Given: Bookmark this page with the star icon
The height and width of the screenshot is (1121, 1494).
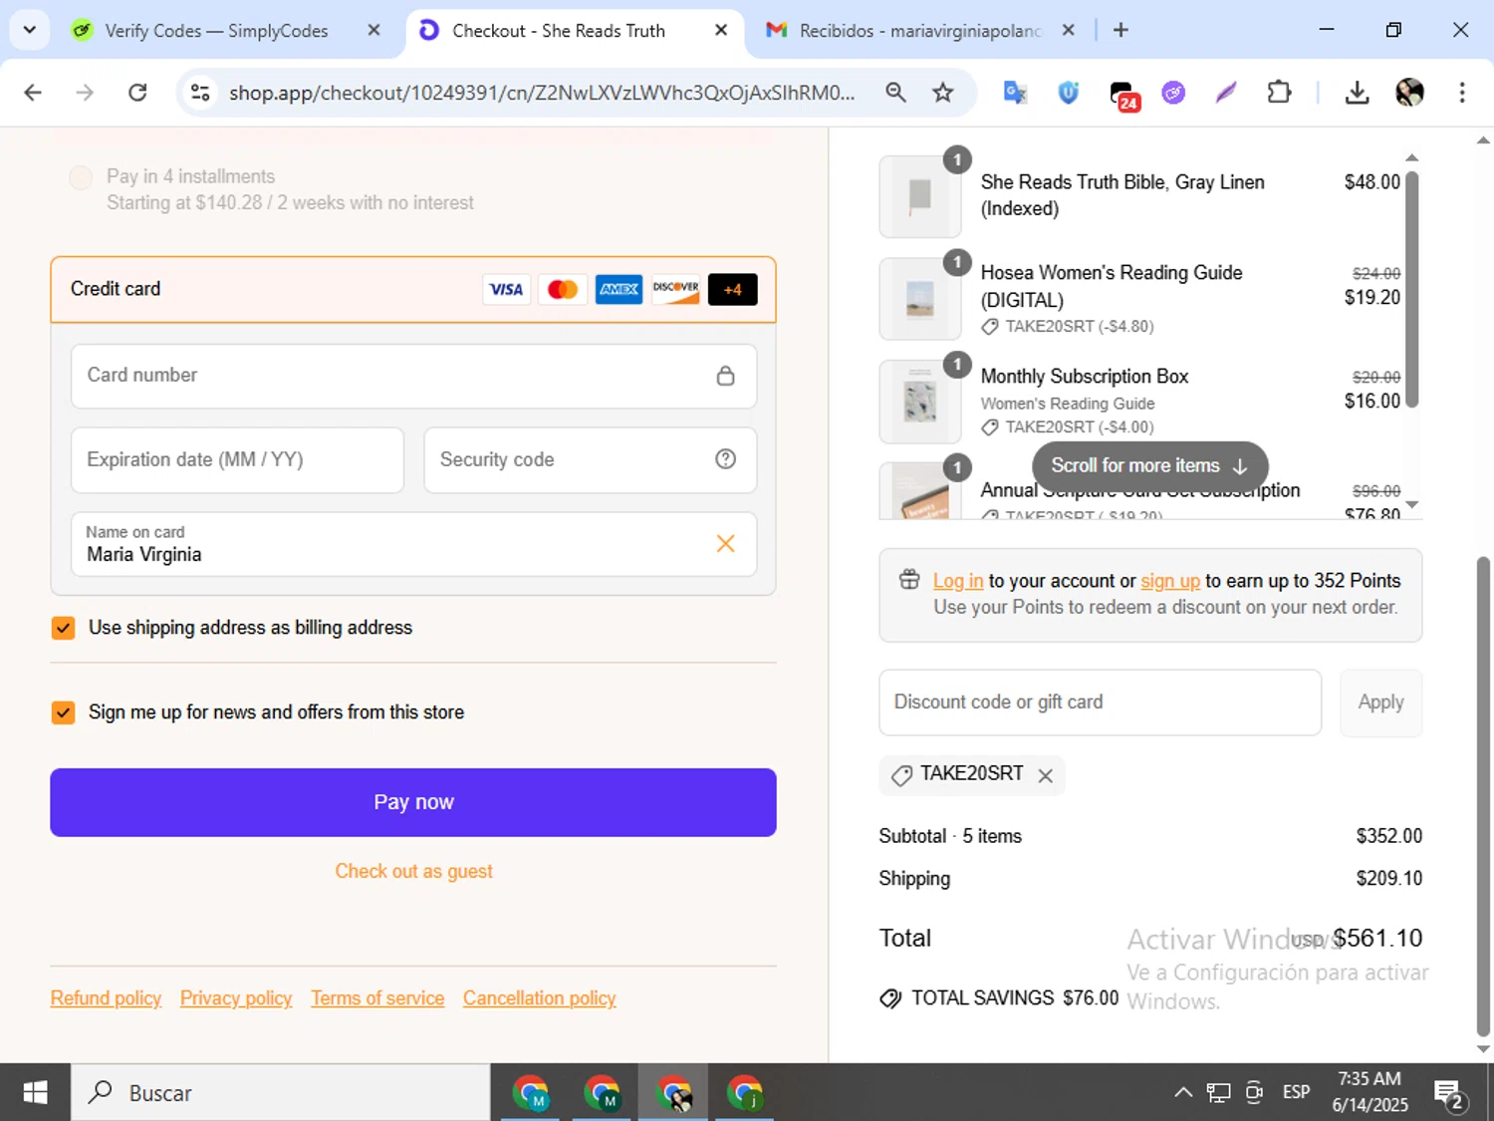Looking at the screenshot, I should 942,93.
